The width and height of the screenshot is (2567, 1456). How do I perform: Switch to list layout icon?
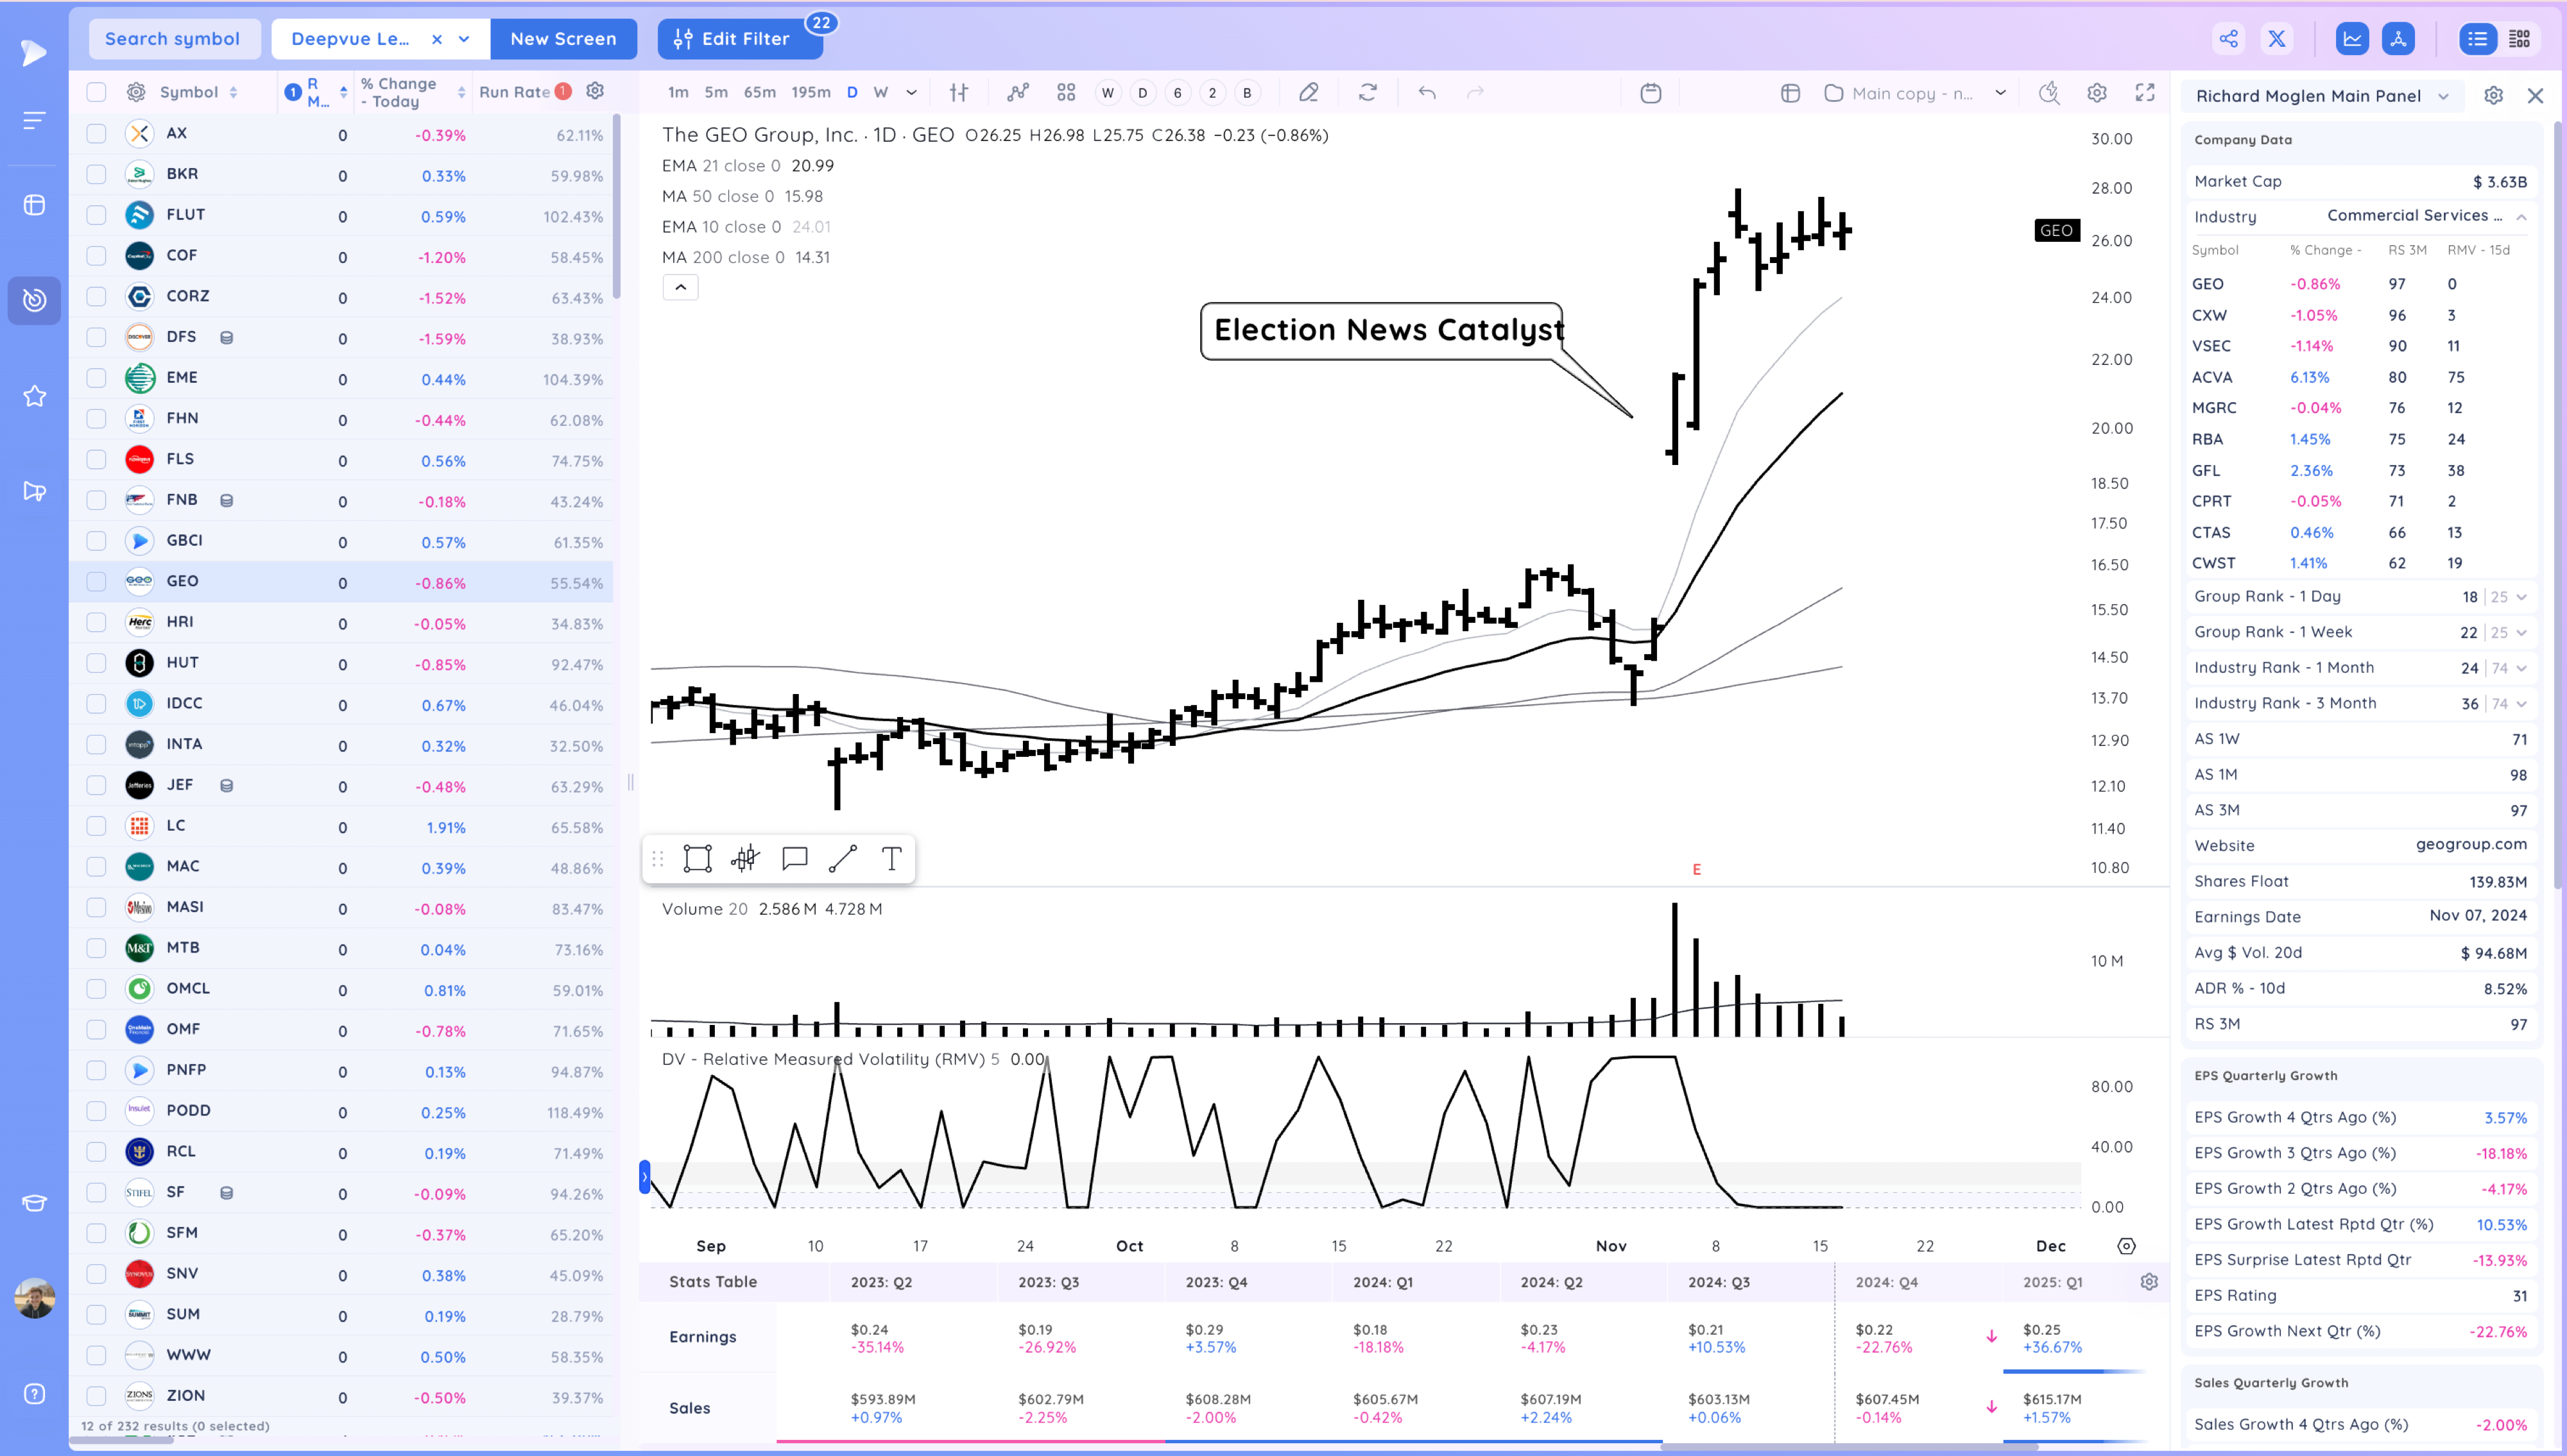pos(2477,39)
